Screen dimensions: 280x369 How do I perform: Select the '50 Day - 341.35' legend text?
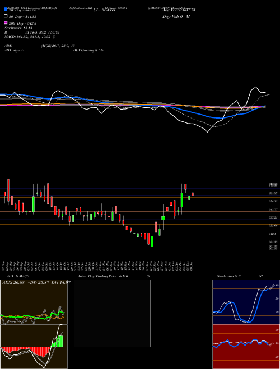(22, 17)
